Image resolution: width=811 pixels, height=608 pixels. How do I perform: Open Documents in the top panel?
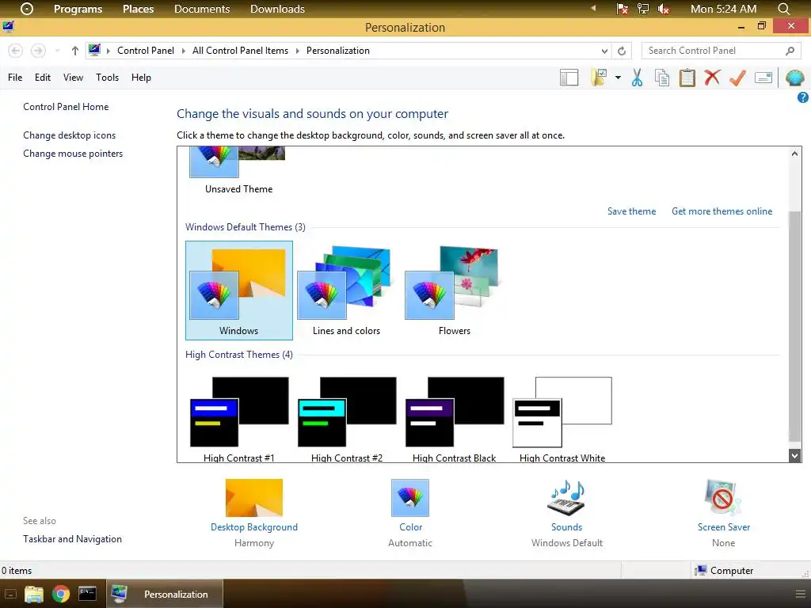[x=202, y=9]
